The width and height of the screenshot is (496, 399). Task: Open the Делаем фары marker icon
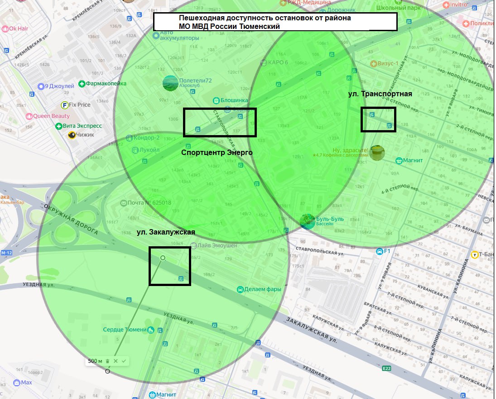[x=240, y=289]
